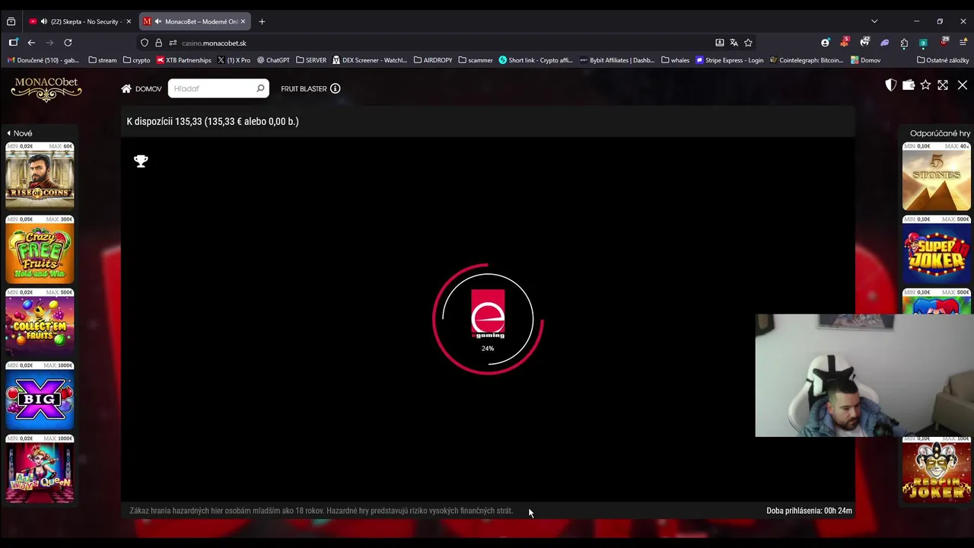This screenshot has width=974, height=548.
Task: Switch game to fullscreen mode
Action: coord(943,85)
